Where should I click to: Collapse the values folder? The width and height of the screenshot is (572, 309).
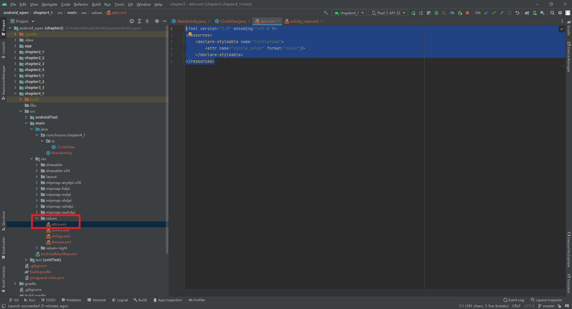pyautogui.click(x=37, y=218)
